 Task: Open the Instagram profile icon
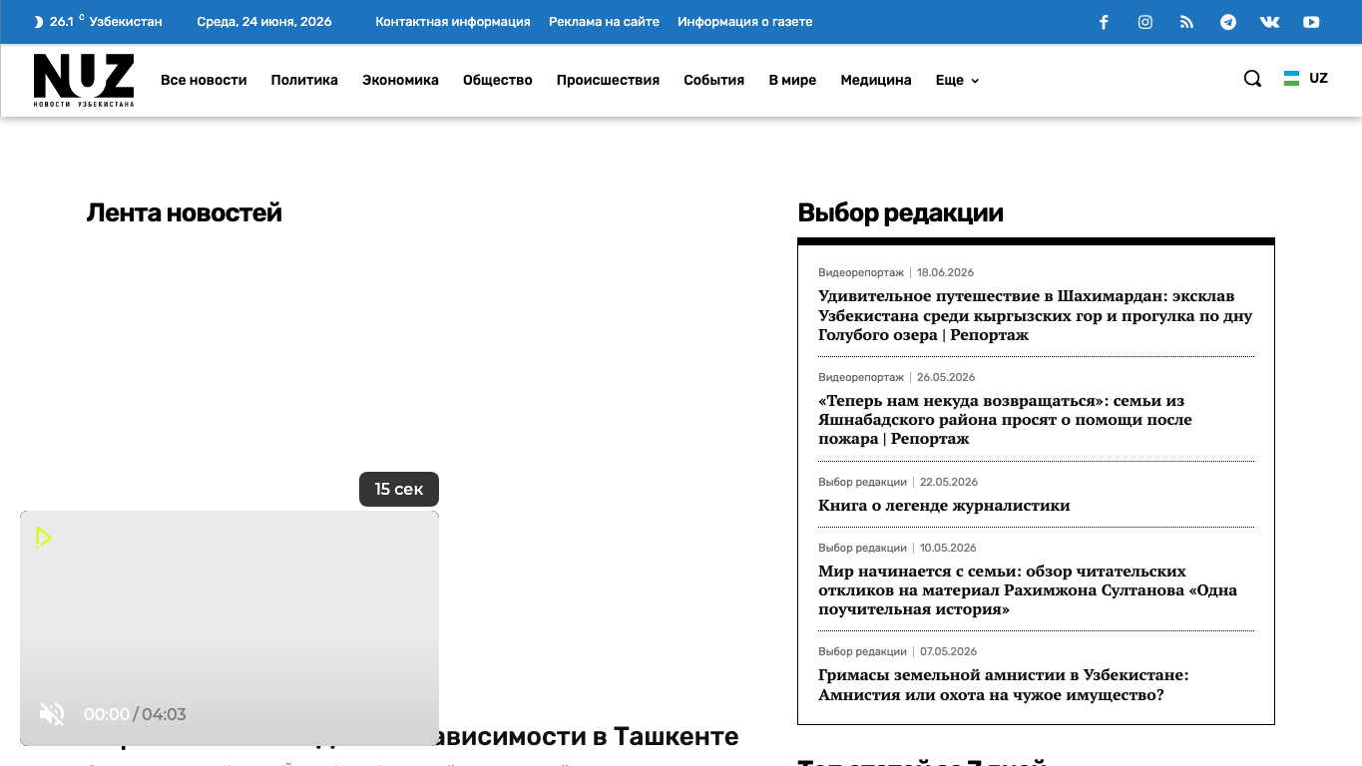coord(1145,22)
